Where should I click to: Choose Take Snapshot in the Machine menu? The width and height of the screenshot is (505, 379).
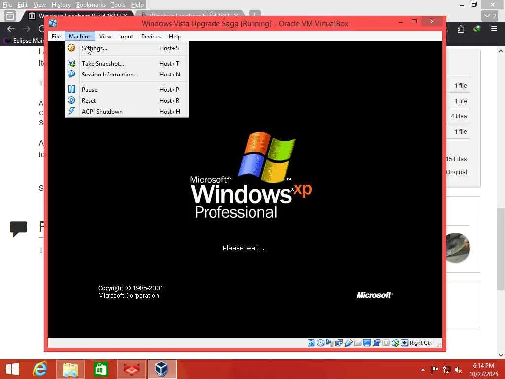[x=127, y=64]
